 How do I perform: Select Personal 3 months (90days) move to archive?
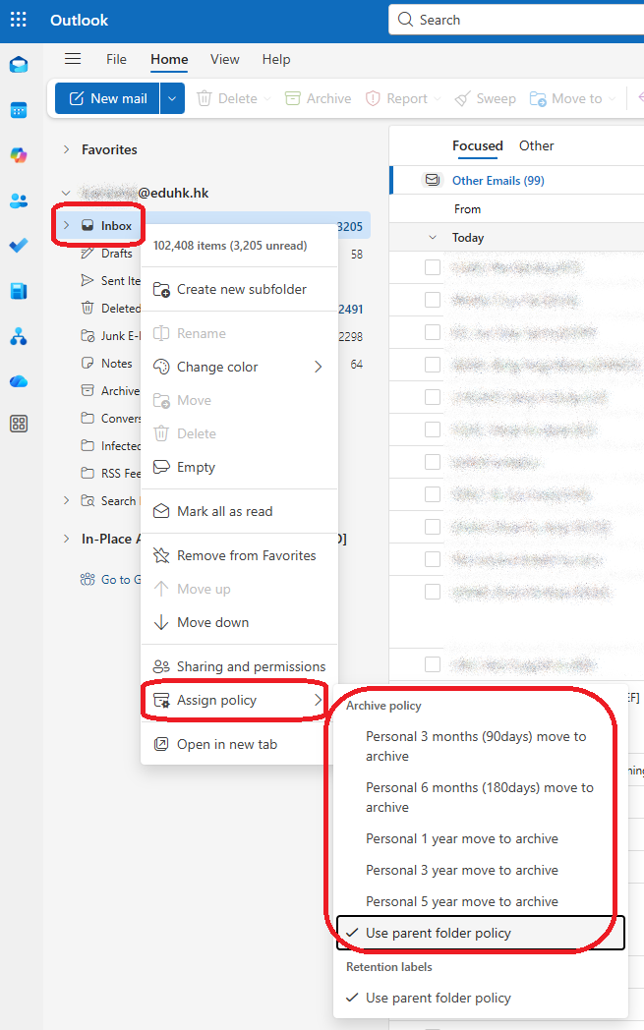pos(480,746)
